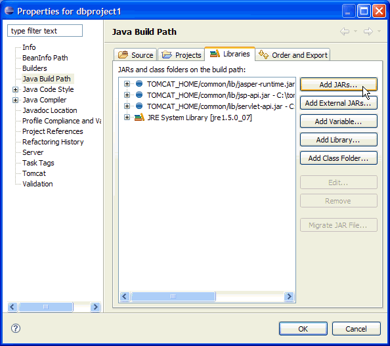
Task: Click the servlet-api.jar globe icon
Action: pos(139,106)
